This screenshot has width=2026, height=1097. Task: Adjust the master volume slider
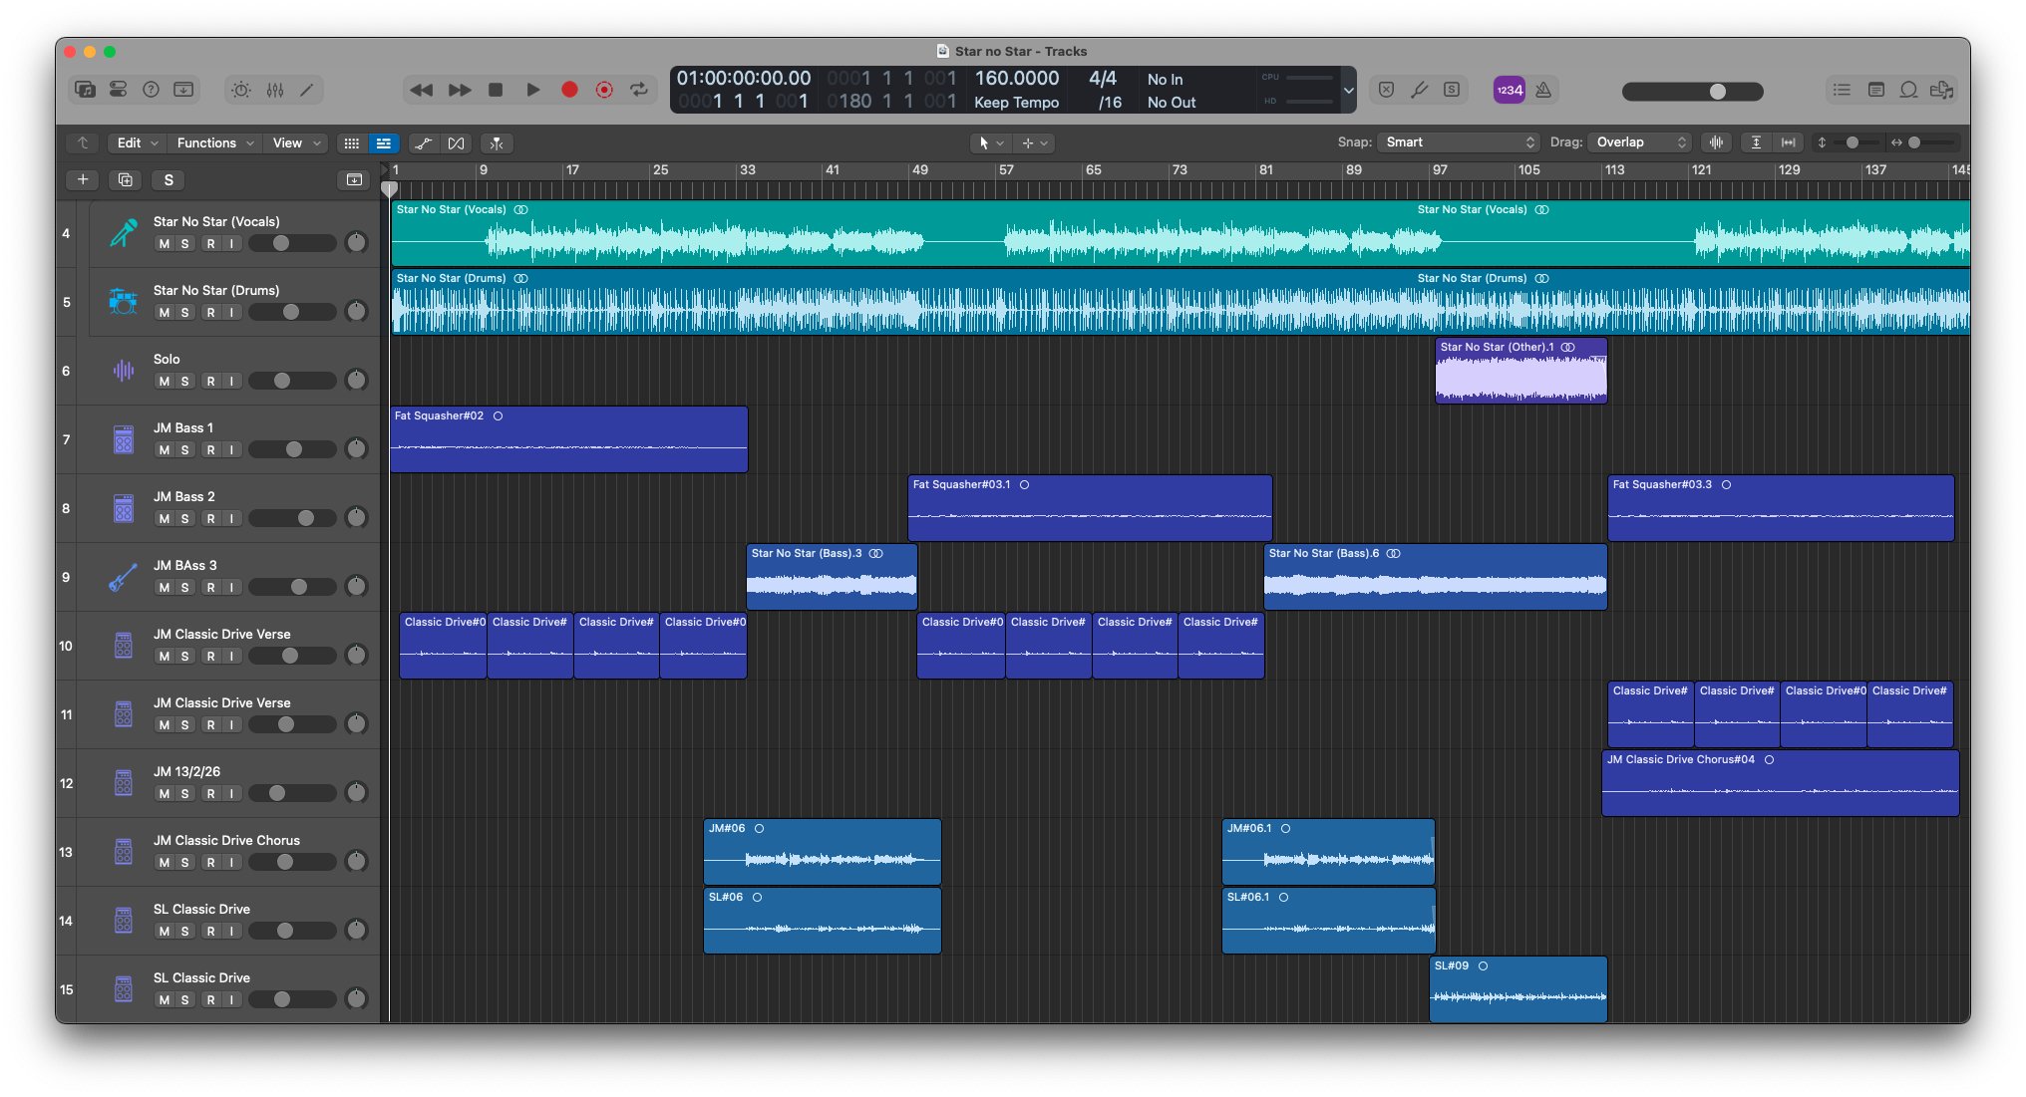pyautogui.click(x=1692, y=91)
